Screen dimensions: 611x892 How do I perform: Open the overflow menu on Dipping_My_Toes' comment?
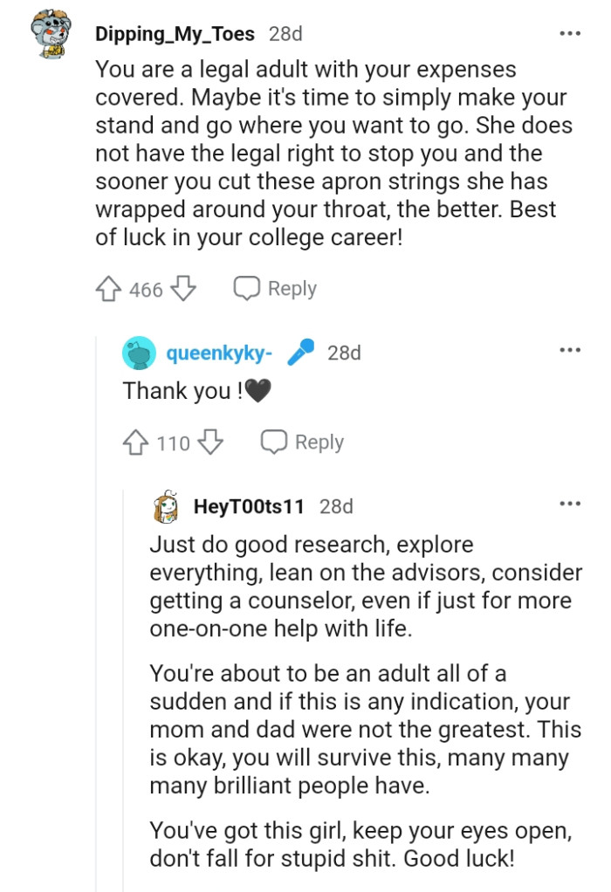[x=570, y=32]
